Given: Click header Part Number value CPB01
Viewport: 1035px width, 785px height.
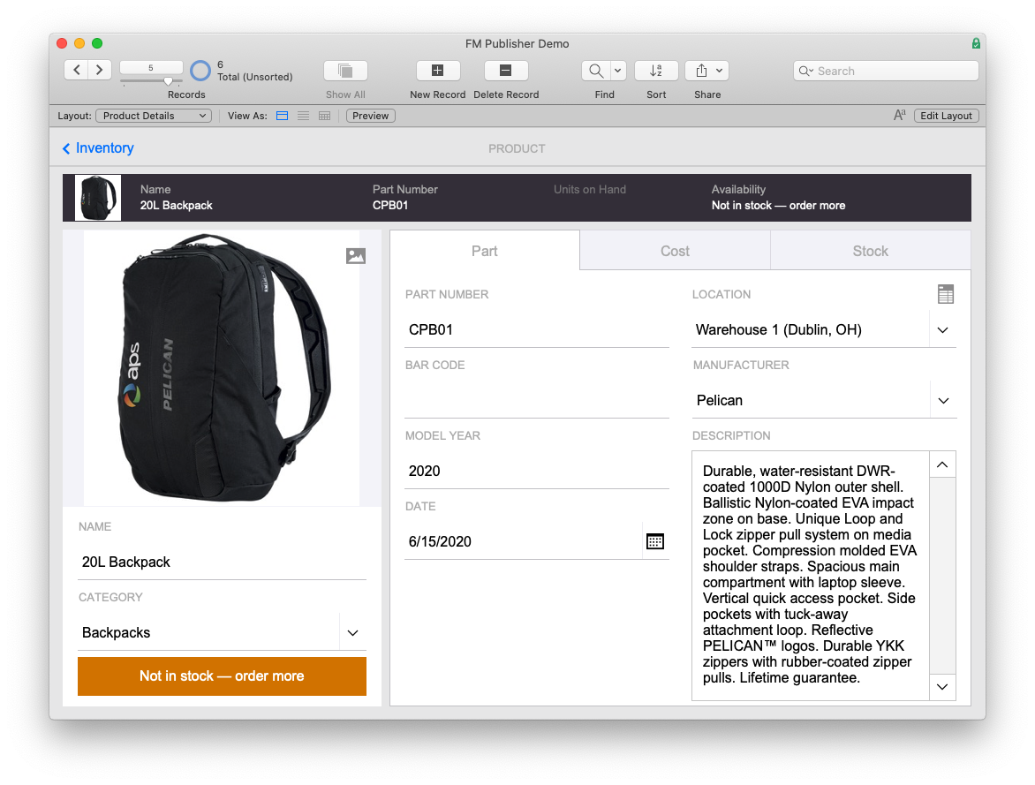Looking at the screenshot, I should [x=390, y=206].
